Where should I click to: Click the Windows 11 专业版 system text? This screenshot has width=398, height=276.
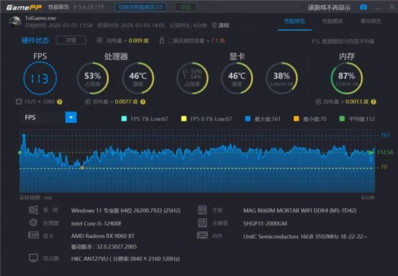126,210
